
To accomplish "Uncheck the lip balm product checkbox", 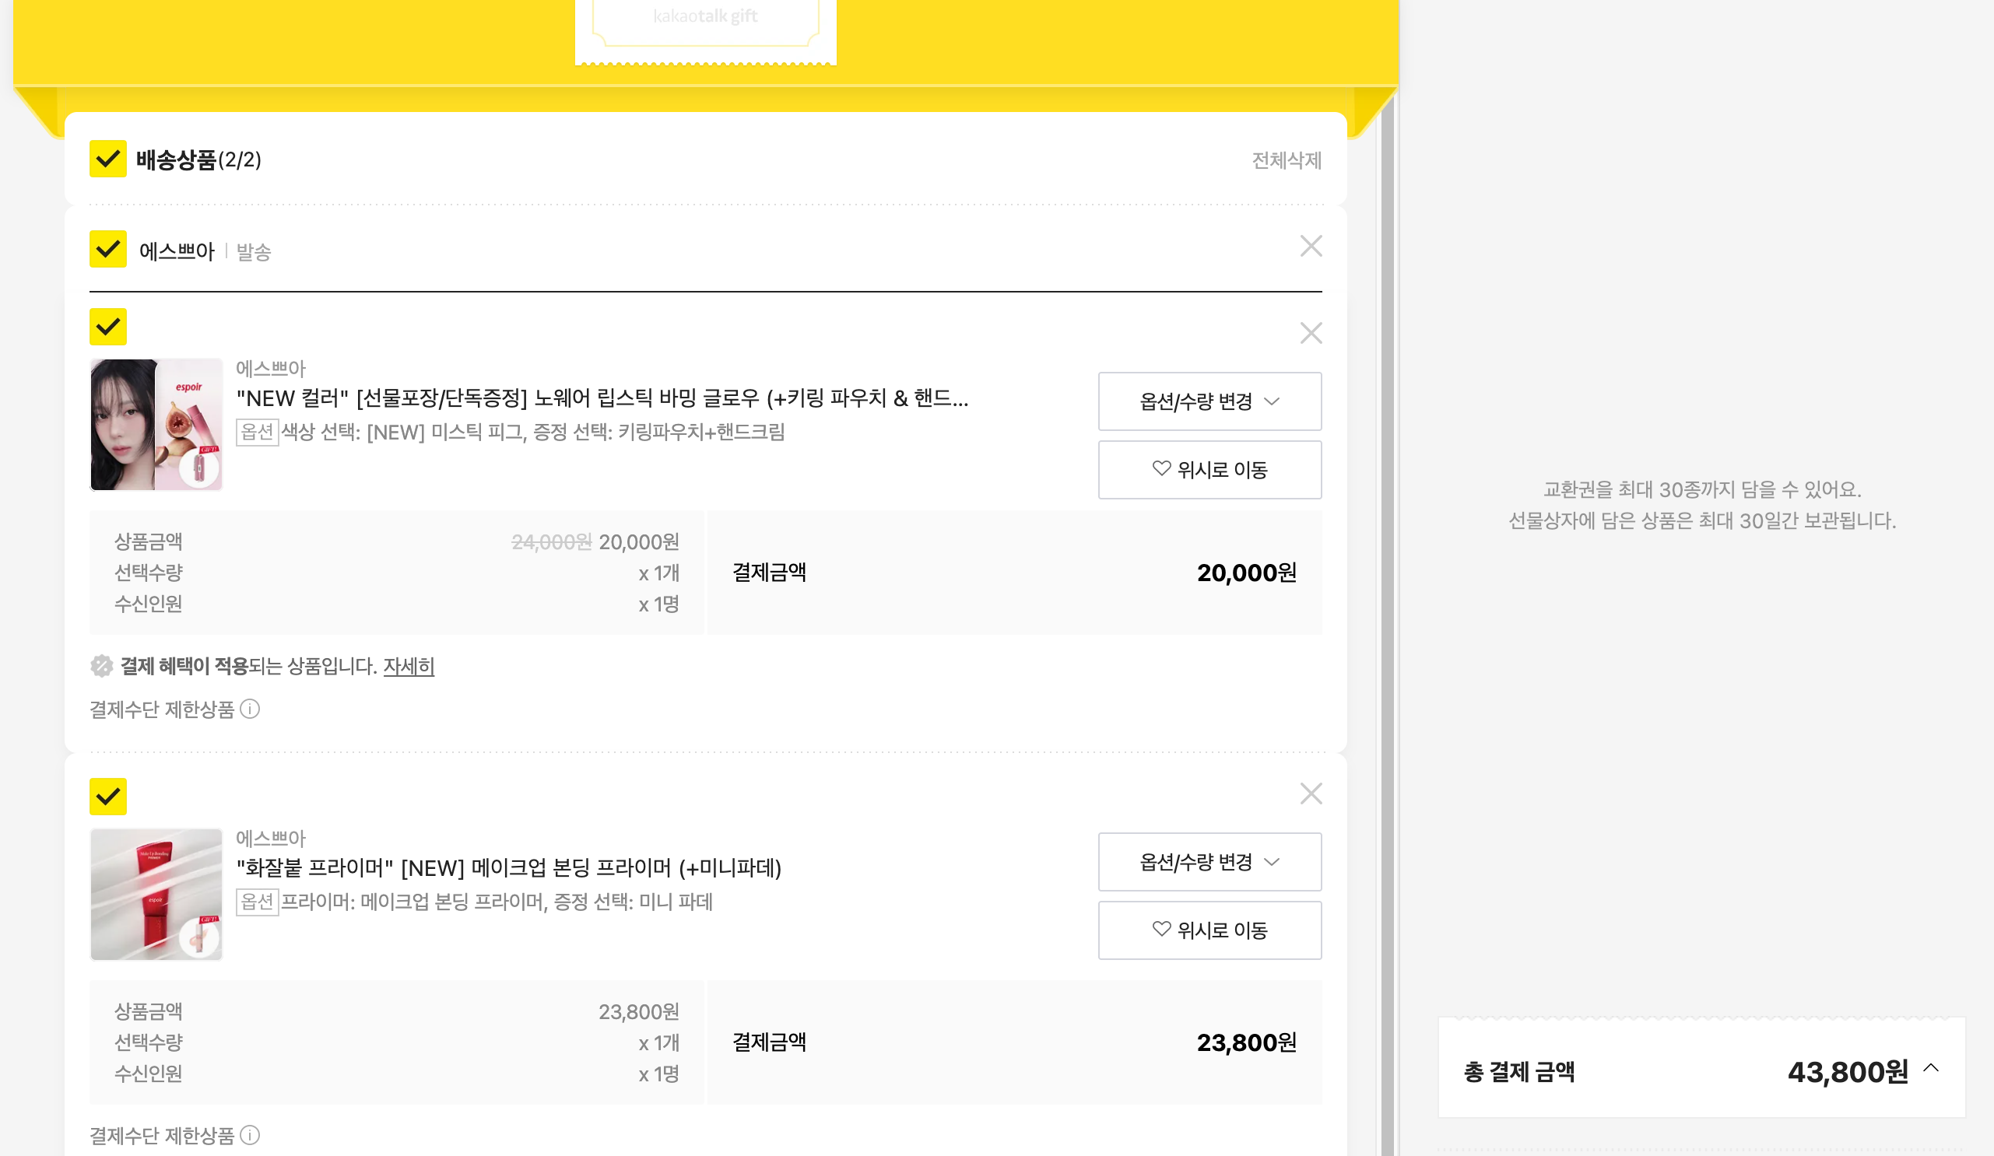I will point(107,327).
